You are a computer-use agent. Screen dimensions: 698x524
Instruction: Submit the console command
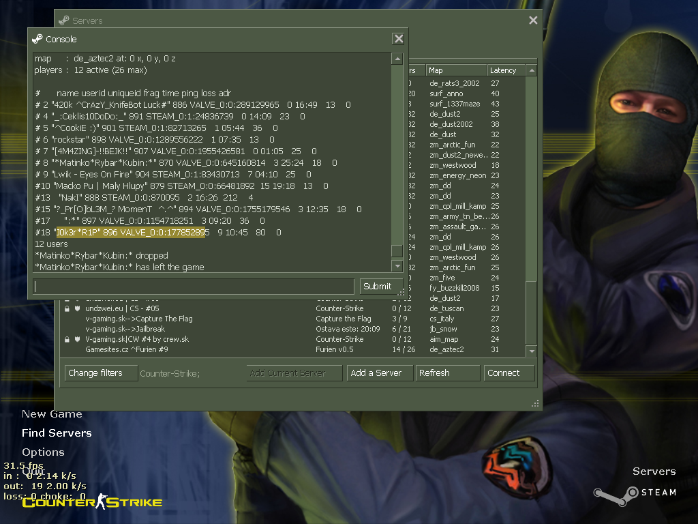[381, 286]
